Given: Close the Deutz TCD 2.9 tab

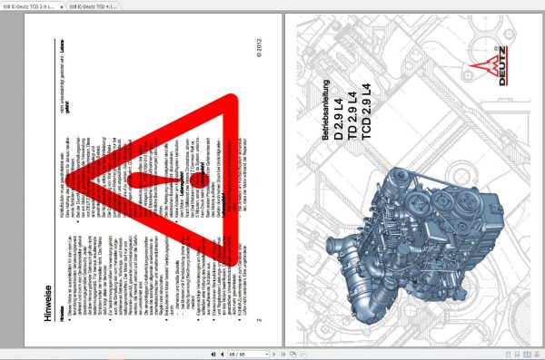Looking at the screenshot, I should coord(62,7).
